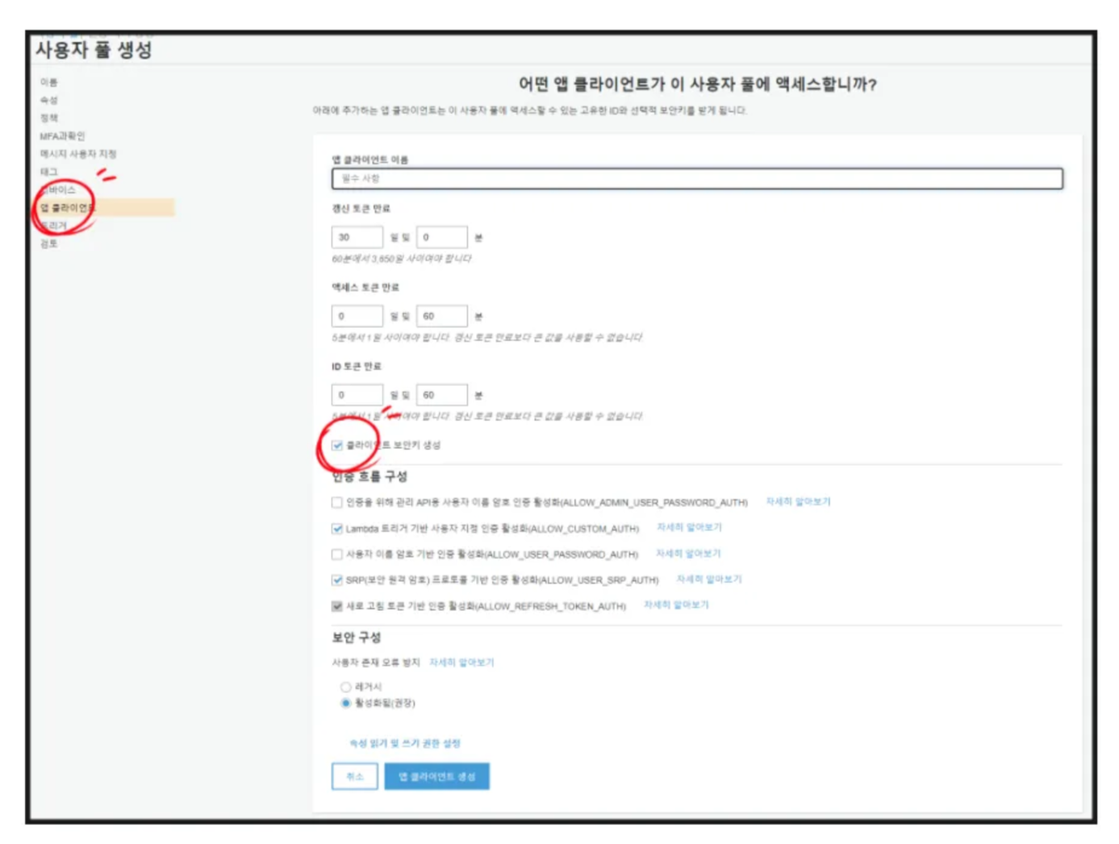
Task: Toggle ALLOW_USER_SRP_AUTH checkbox
Action: 337,580
